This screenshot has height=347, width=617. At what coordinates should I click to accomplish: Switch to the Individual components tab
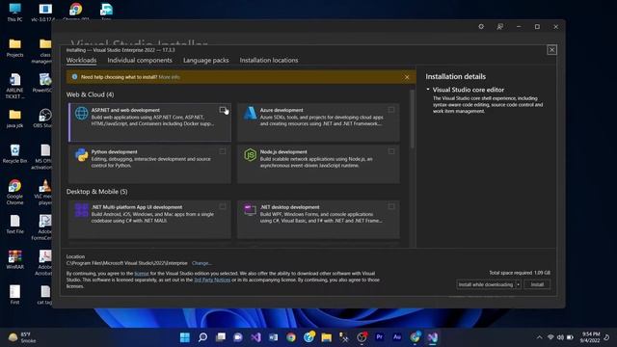tap(140, 60)
